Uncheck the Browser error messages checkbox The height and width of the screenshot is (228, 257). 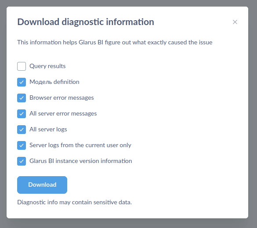[22, 98]
